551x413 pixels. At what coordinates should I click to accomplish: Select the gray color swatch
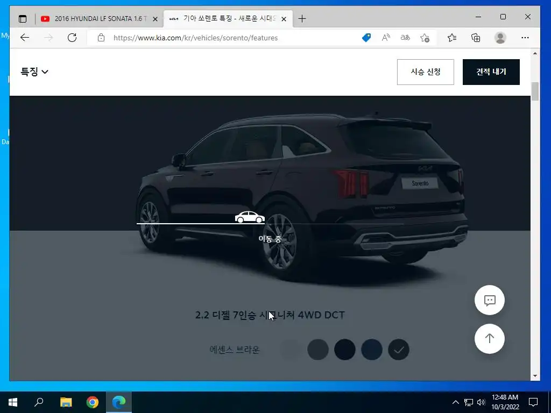click(x=318, y=350)
